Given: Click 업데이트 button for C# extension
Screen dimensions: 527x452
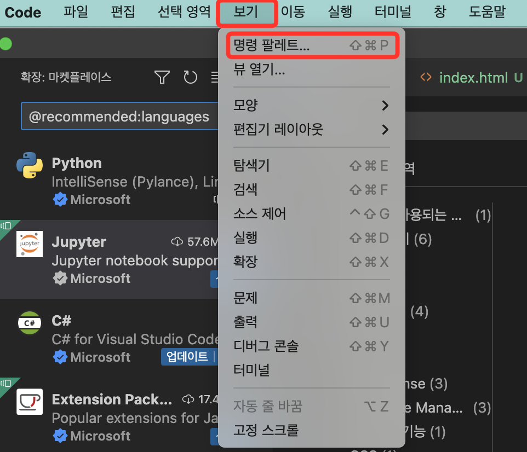Looking at the screenshot, I should pyautogui.click(x=187, y=357).
